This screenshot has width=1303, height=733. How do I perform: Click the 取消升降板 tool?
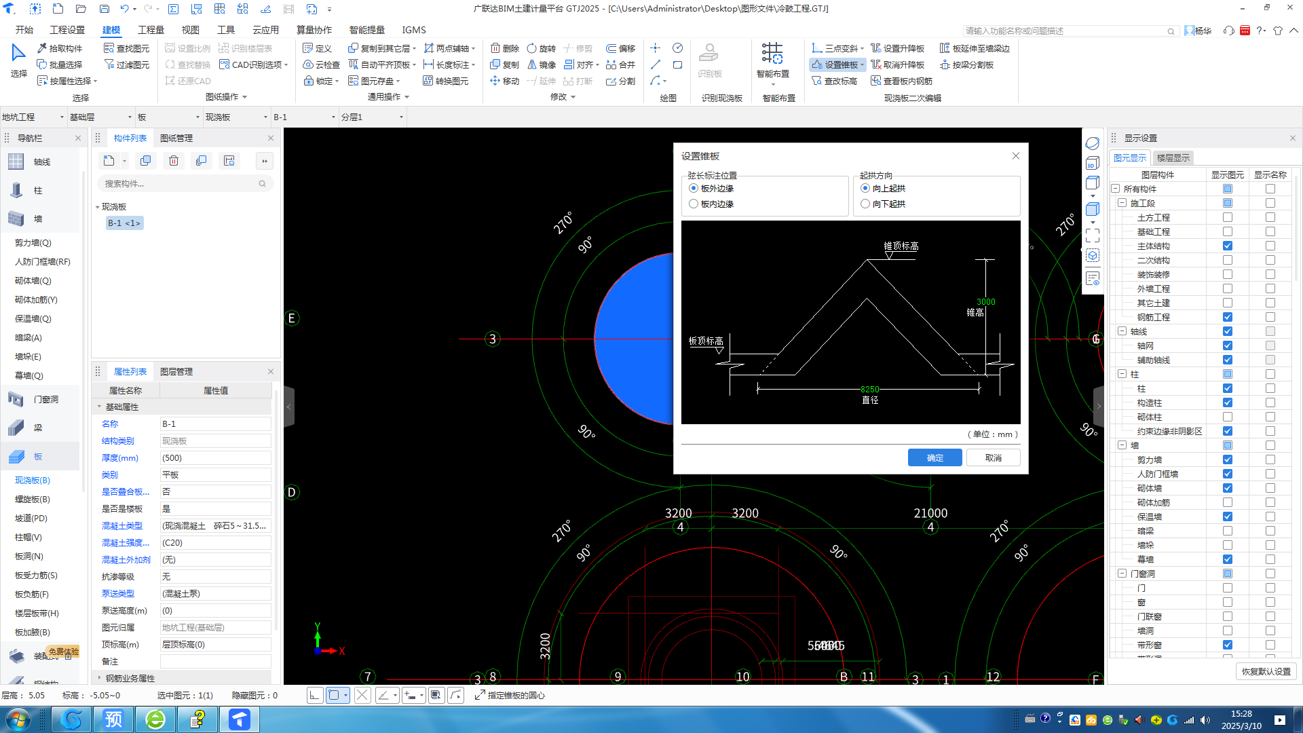pos(898,64)
